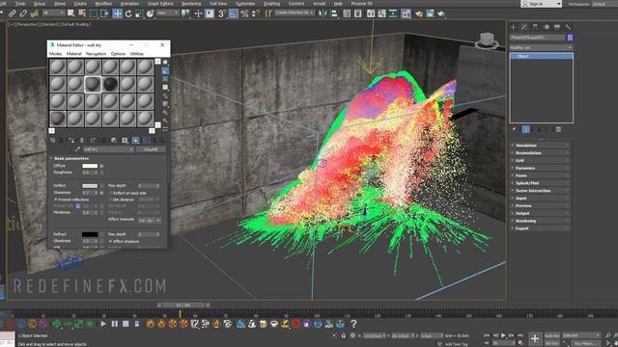Open Modes menu in Material Editor
The height and width of the screenshot is (347, 618).
point(55,54)
